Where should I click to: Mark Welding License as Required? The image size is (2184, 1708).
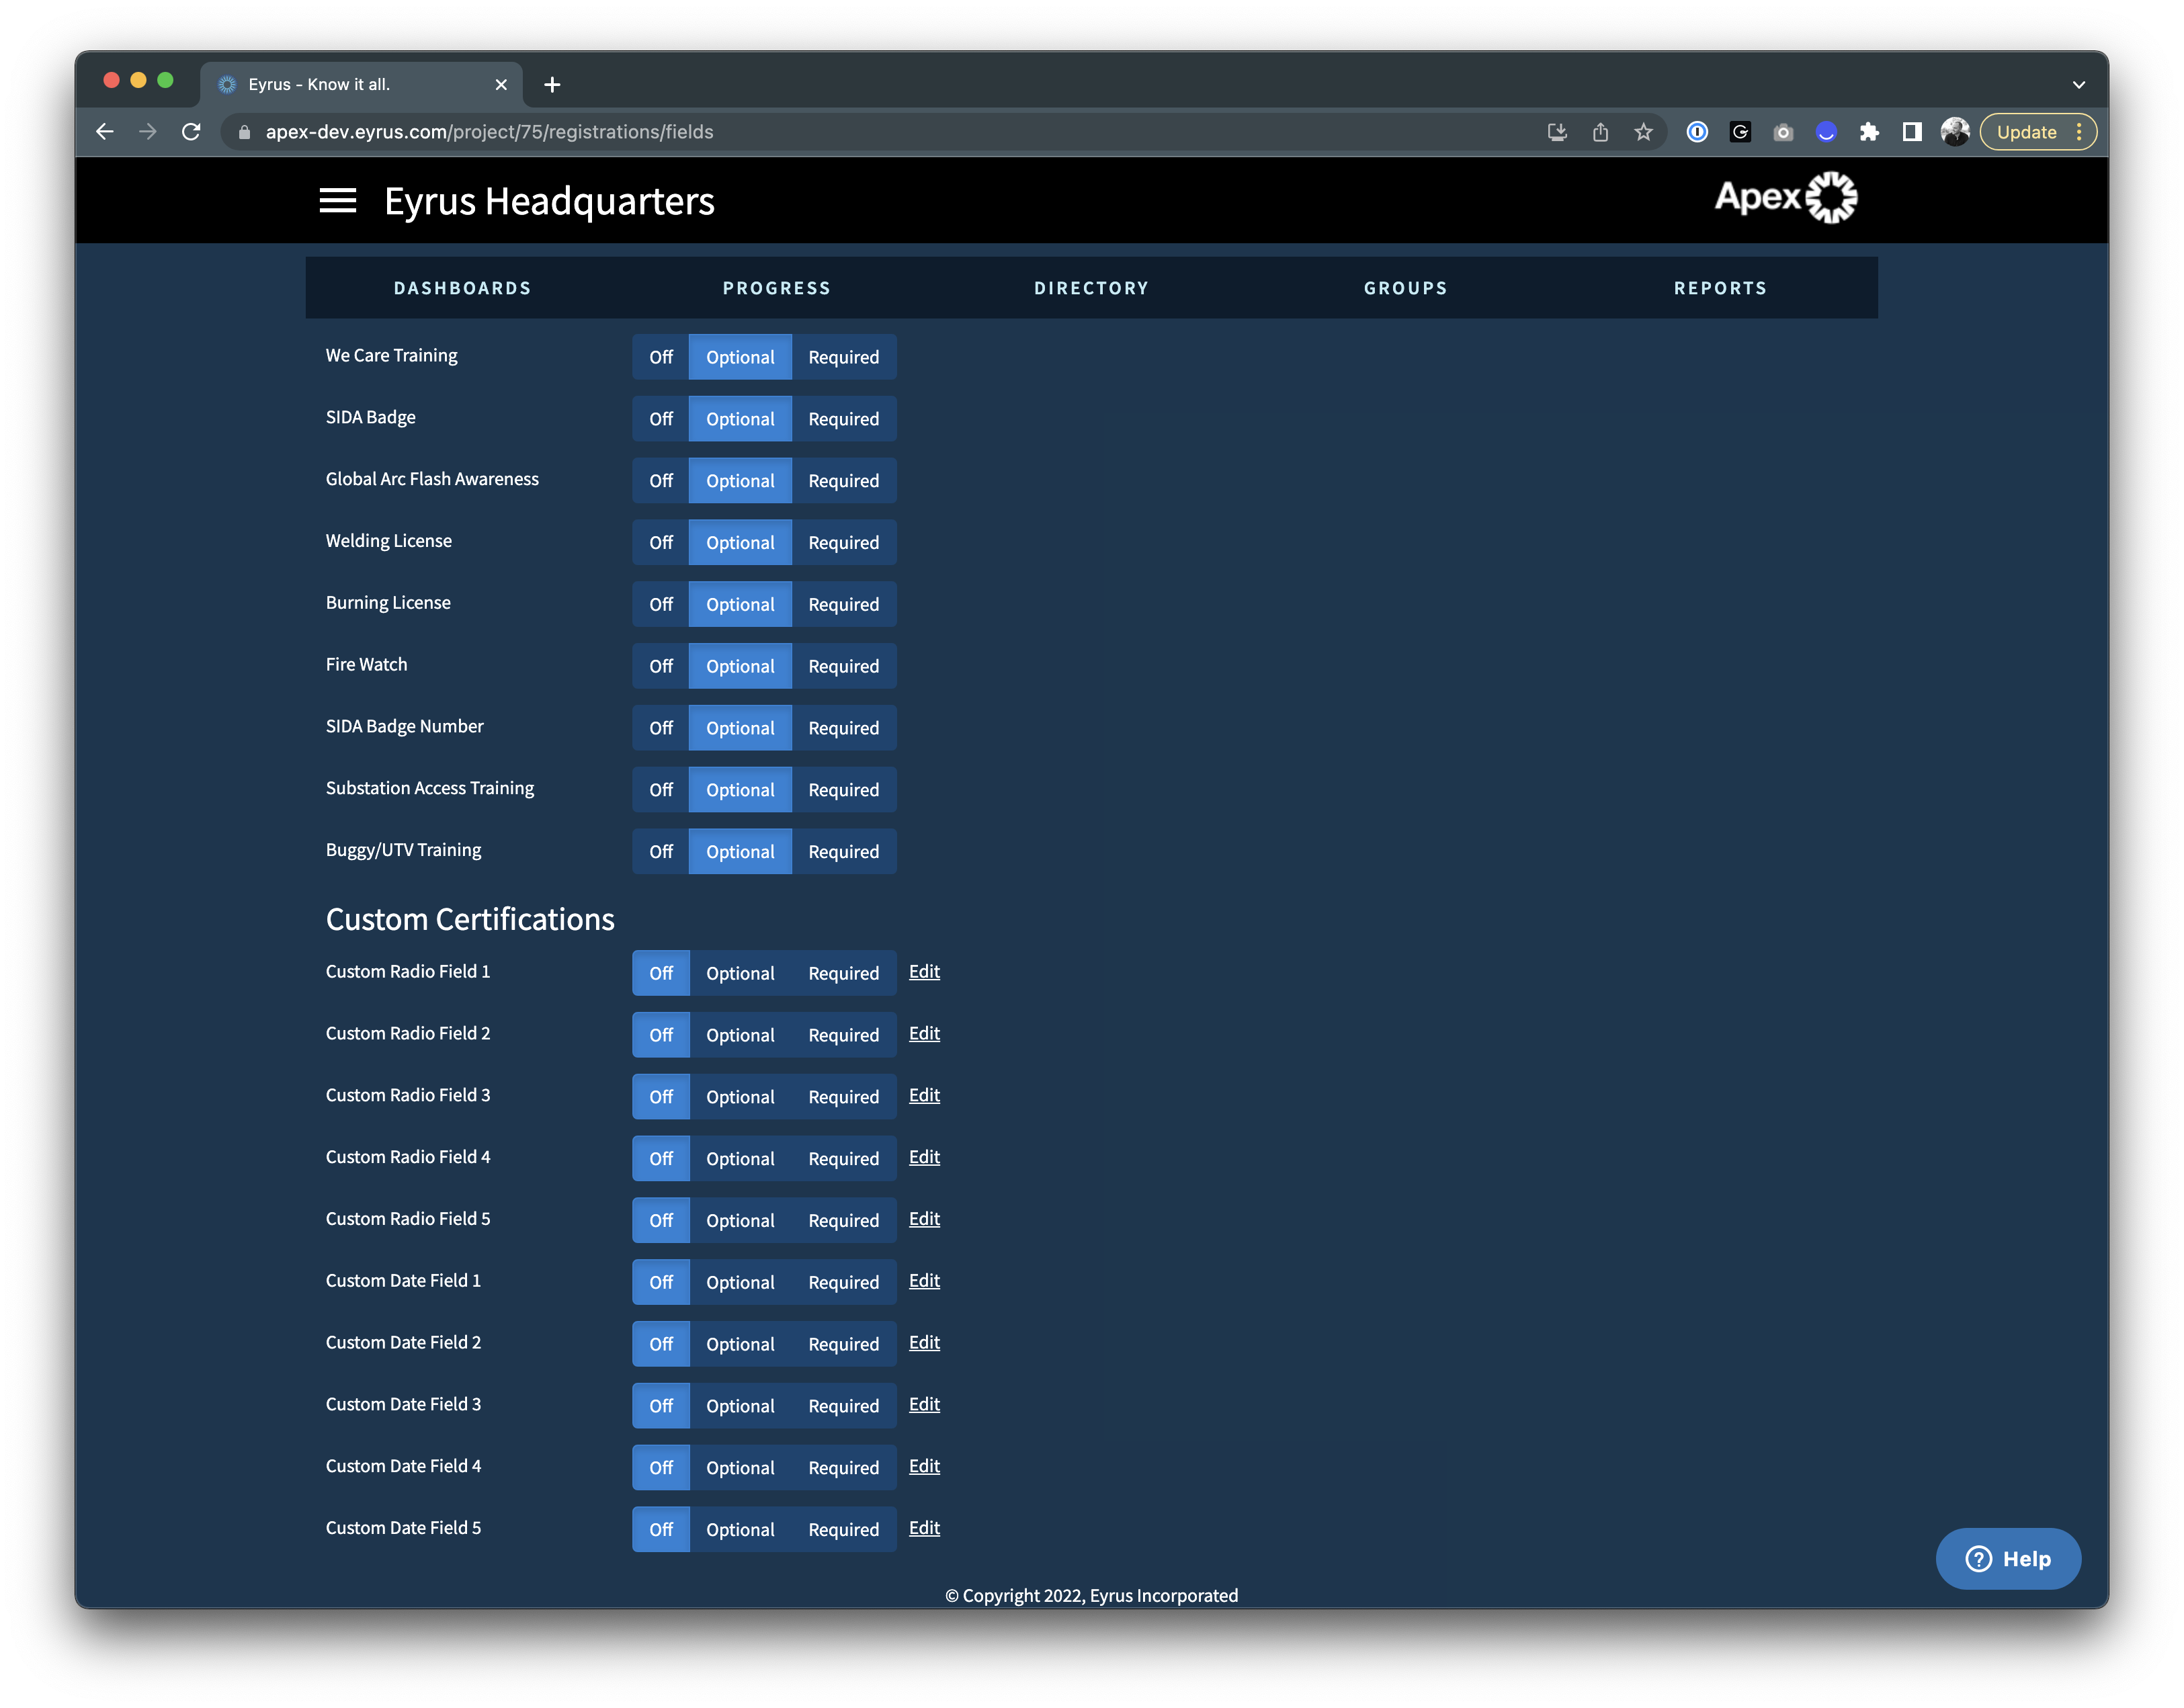point(844,543)
